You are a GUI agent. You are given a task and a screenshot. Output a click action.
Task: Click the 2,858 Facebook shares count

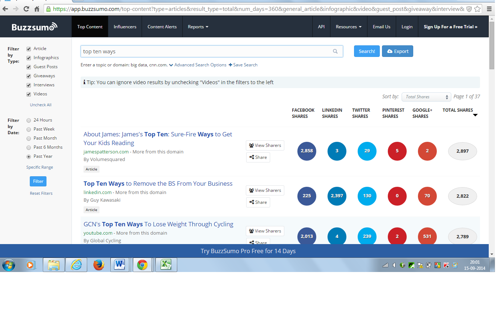307,151
